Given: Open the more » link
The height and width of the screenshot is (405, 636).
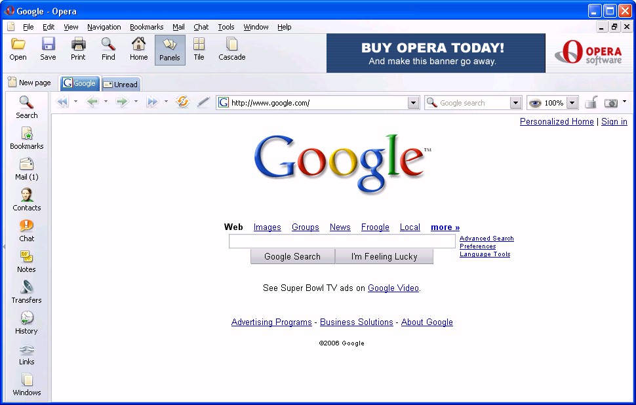Looking at the screenshot, I should tap(445, 227).
